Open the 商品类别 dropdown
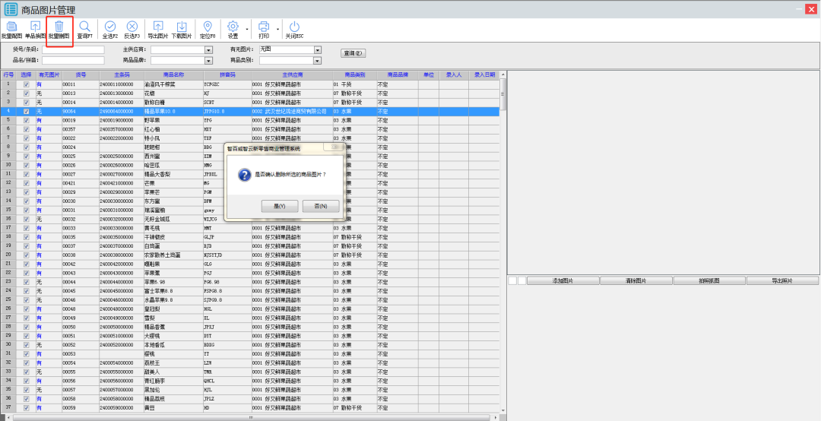 click(x=318, y=61)
